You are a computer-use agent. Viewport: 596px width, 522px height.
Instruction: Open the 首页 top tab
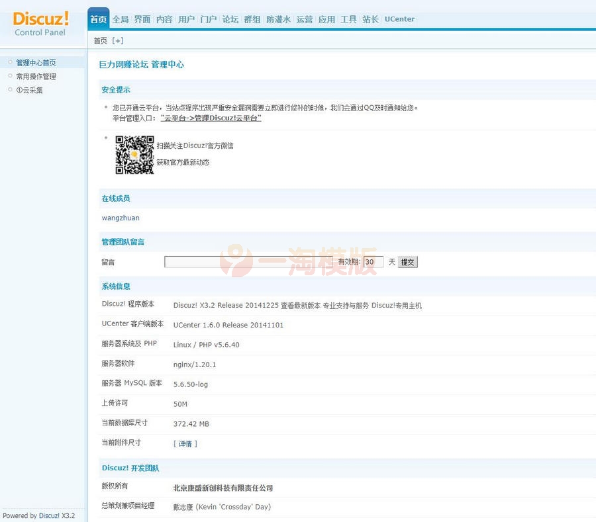pyautogui.click(x=99, y=19)
